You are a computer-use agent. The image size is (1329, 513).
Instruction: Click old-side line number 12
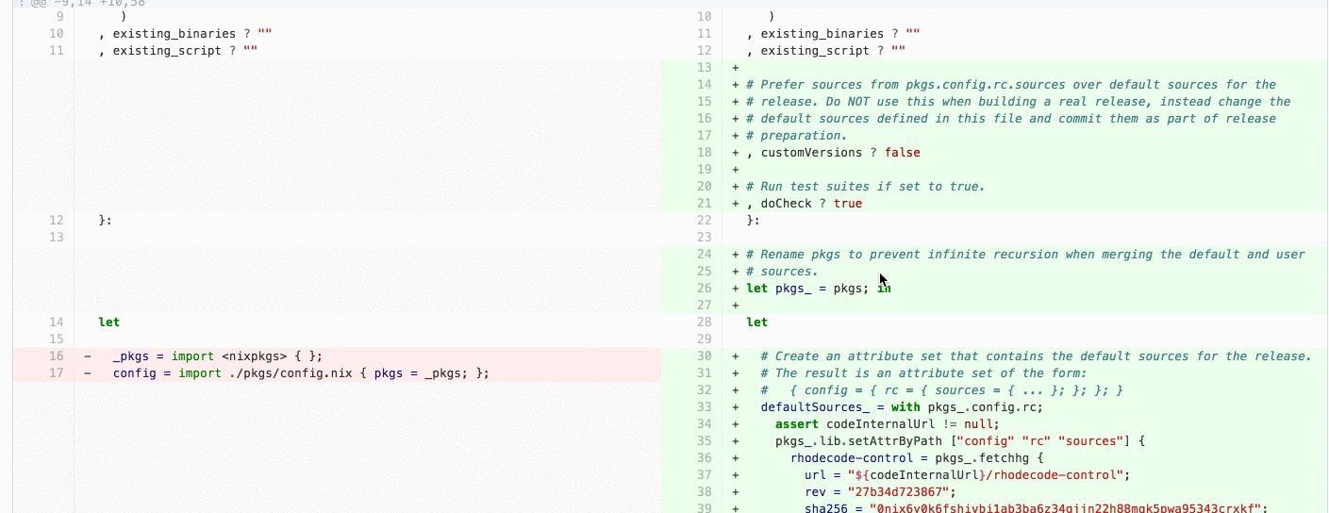point(56,221)
